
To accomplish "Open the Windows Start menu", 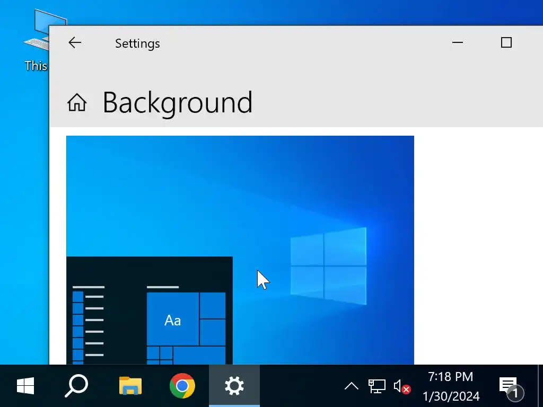I will coord(25,386).
